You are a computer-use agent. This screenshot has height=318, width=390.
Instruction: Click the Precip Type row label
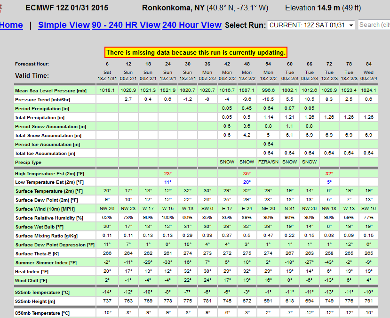point(28,163)
